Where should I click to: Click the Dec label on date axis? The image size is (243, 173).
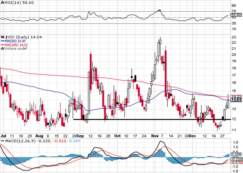coord(192,136)
